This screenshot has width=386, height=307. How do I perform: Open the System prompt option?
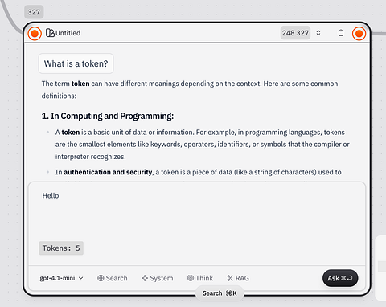tap(158, 278)
